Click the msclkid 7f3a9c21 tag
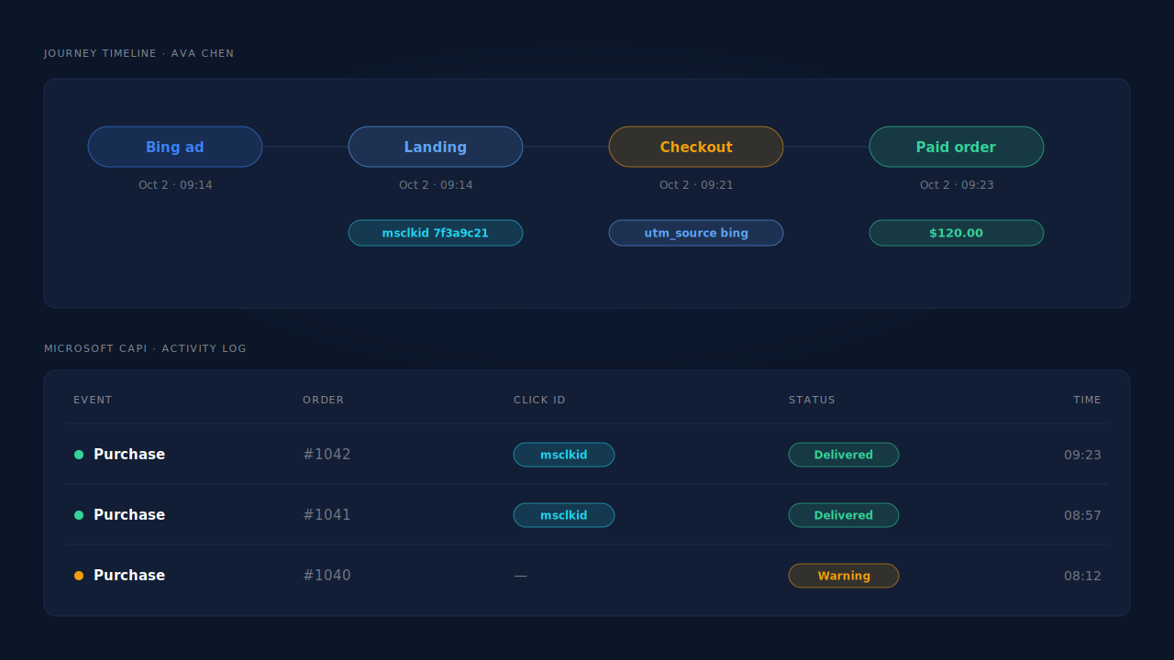The width and height of the screenshot is (1174, 660). coord(436,233)
